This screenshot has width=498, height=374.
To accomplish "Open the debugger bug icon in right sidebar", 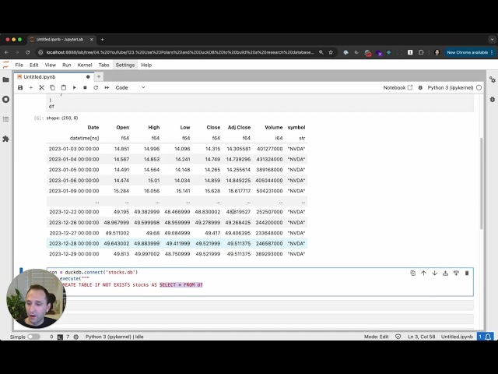I will point(493,100).
